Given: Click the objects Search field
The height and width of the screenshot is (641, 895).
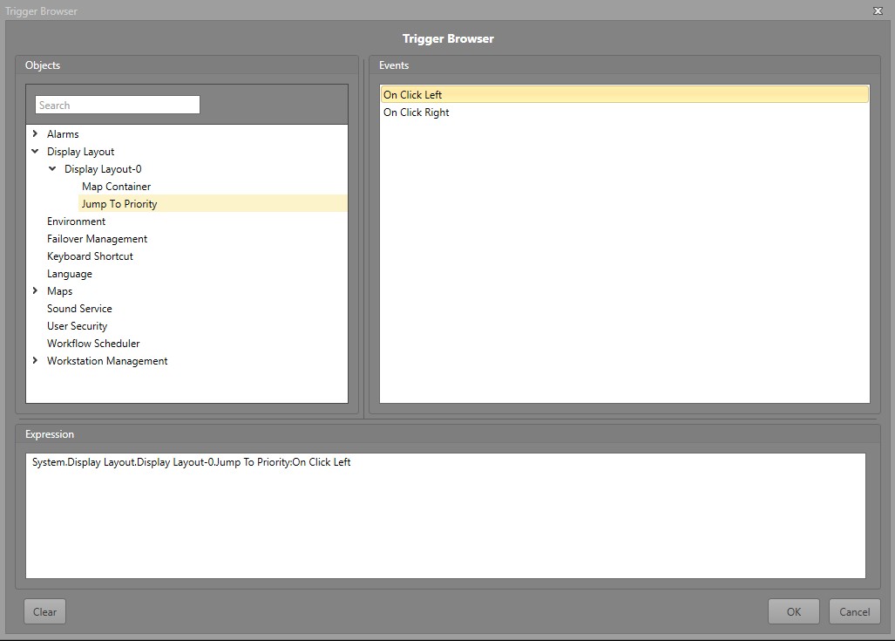Looking at the screenshot, I should click(118, 106).
